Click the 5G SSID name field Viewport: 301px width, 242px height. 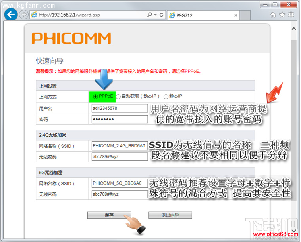tap(120, 183)
